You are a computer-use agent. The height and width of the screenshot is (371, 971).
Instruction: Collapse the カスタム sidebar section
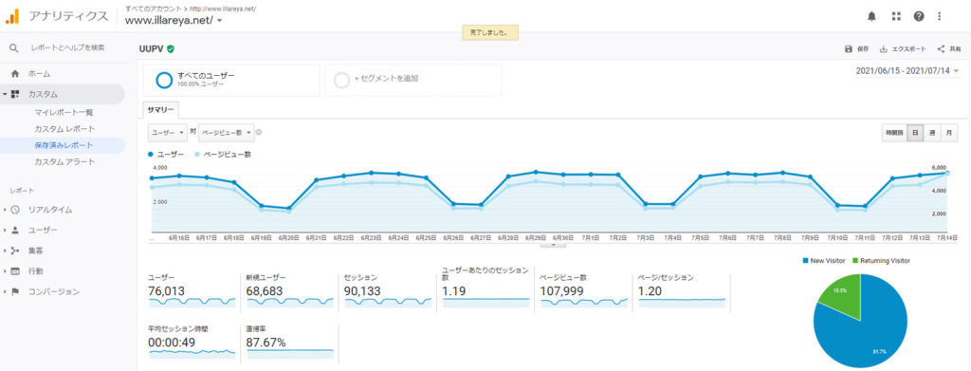tap(5, 94)
